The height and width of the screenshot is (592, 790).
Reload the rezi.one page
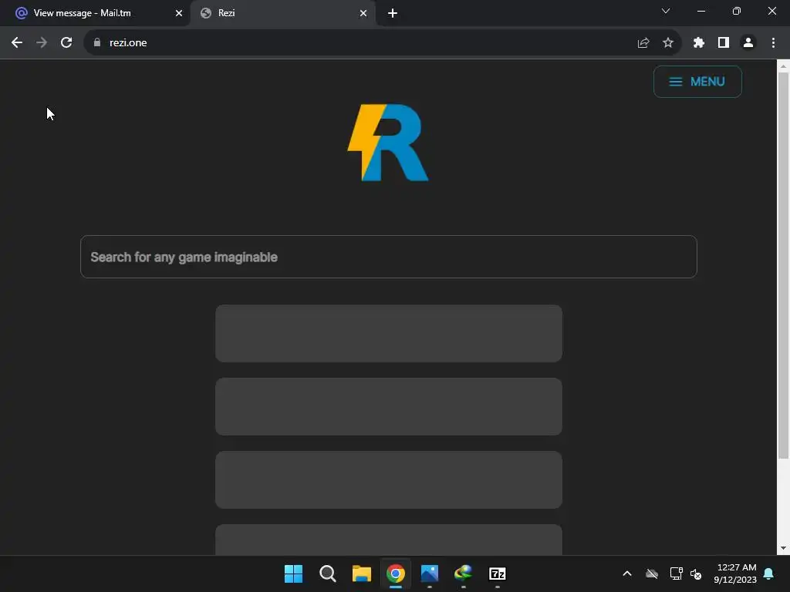(66, 43)
